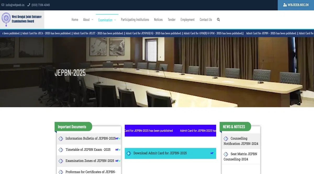Click diamond icon beside Counselling Notification JEPBN-2024
The height and width of the screenshot is (174, 314).
point(226,139)
